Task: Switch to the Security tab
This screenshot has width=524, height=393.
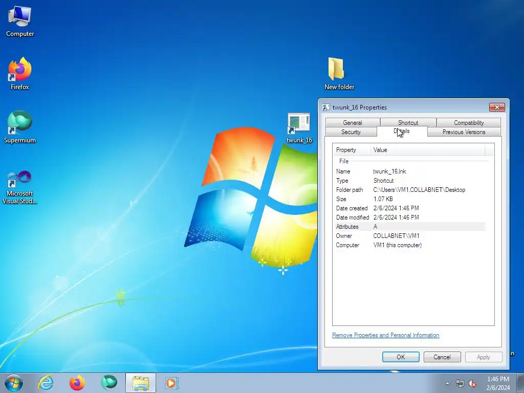Action: coord(351,132)
